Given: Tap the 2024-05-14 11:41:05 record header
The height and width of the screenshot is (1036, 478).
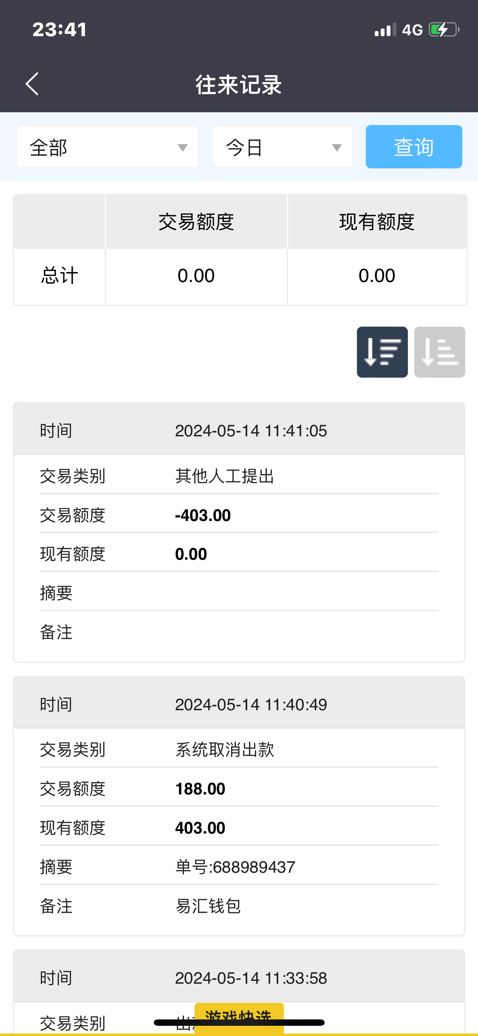Looking at the screenshot, I should click(251, 431).
